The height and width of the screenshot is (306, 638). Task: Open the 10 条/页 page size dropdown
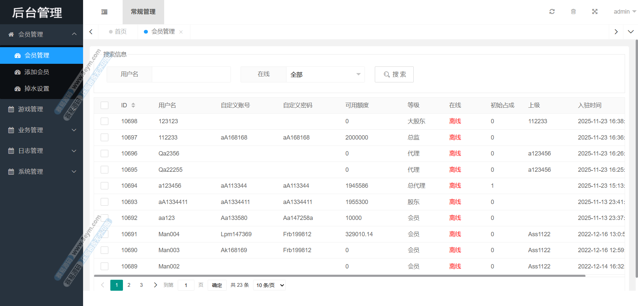[269, 285]
